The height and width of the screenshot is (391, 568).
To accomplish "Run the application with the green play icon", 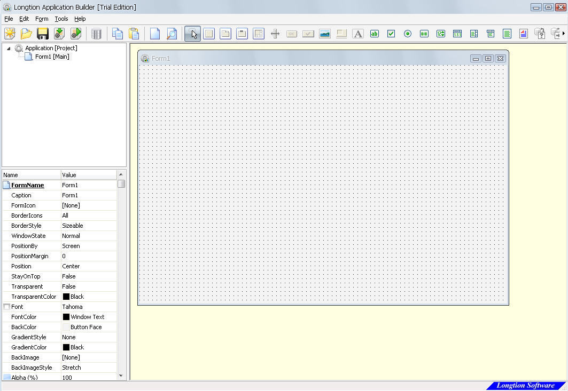I will pos(76,33).
